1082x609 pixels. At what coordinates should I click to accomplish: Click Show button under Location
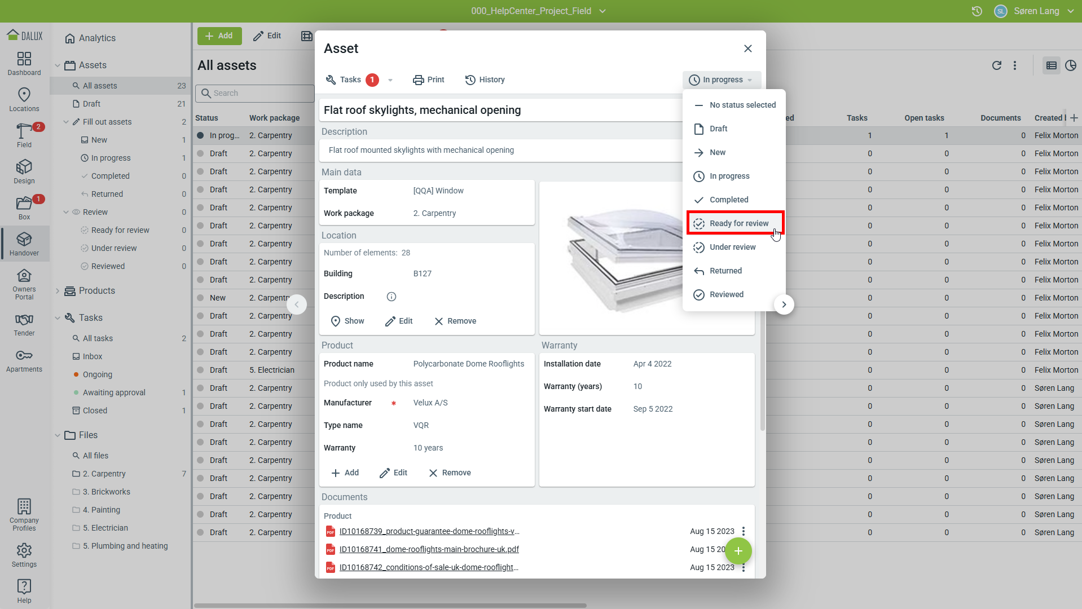347,321
